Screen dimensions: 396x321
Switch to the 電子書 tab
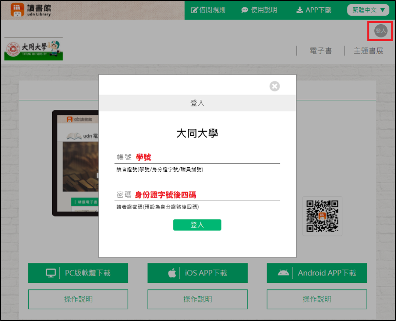(321, 51)
